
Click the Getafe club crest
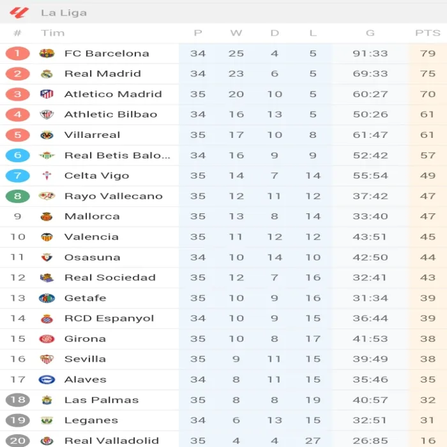pyautogui.click(x=47, y=298)
